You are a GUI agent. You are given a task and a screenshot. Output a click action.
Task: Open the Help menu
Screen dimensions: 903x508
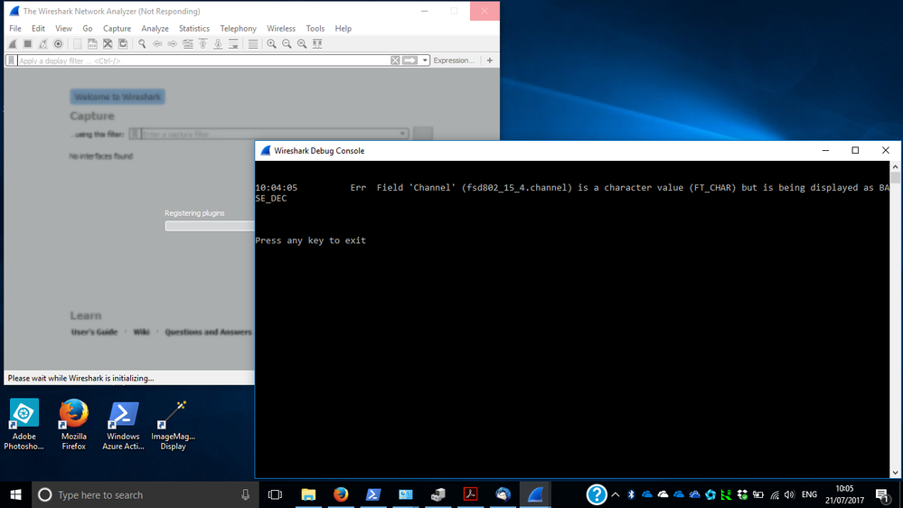(343, 28)
